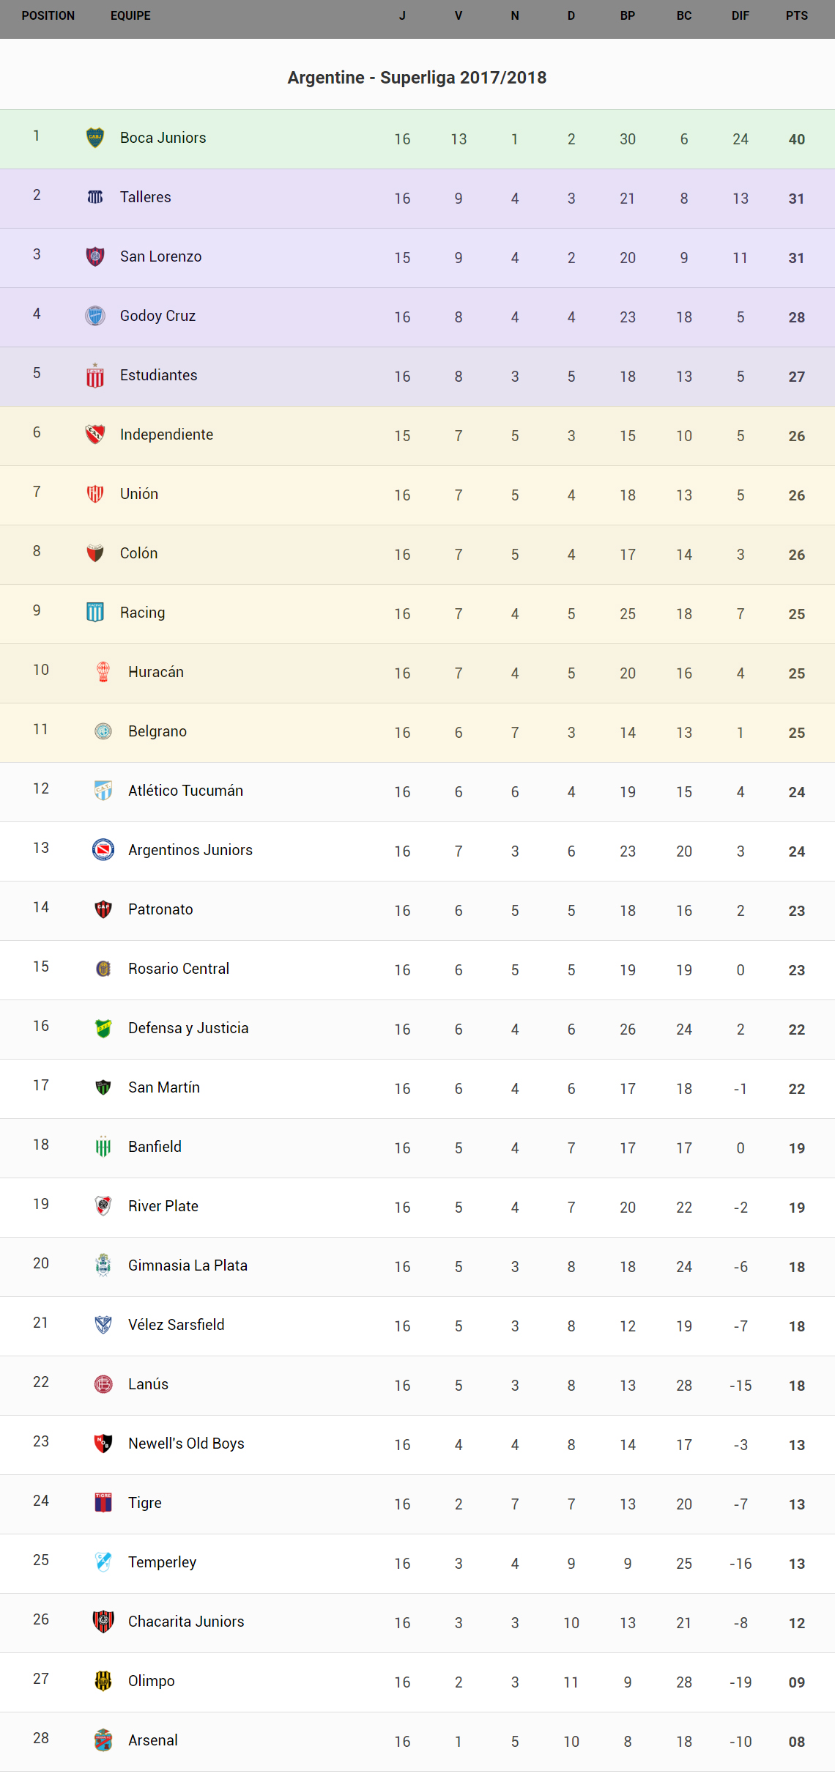
Task: Click the Arsenal club crest
Action: [x=103, y=1740]
